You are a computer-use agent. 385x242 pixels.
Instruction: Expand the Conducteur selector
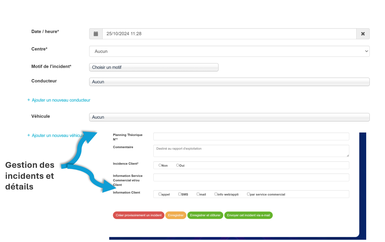tap(229, 82)
